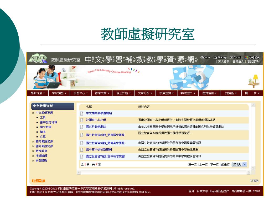Open 沙頭角中心小學 link
This screenshot has height=202, width=269.
96,120
